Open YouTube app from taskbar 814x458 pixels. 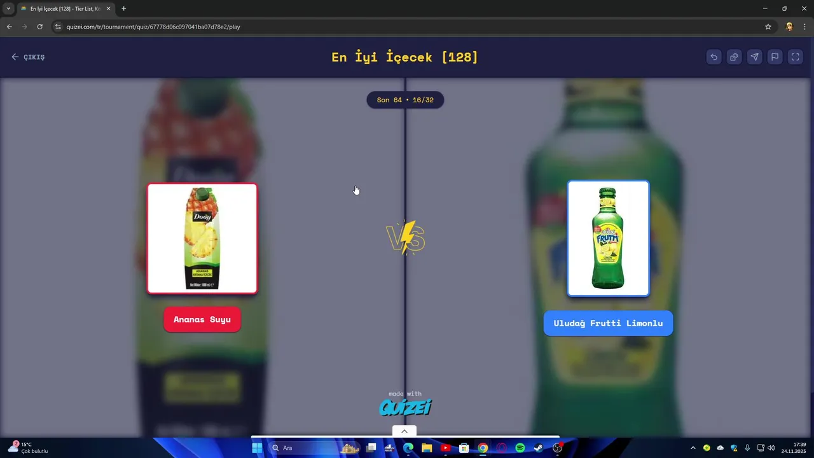(445, 448)
